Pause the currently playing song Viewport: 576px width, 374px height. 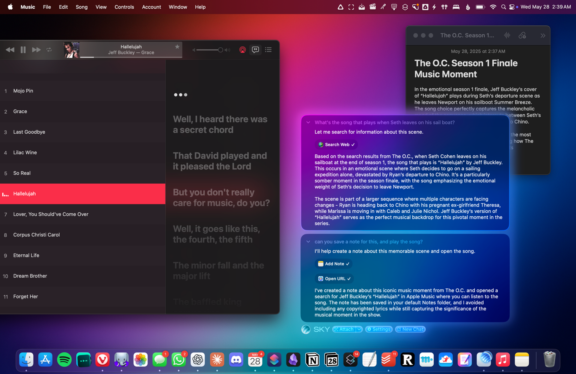point(23,50)
